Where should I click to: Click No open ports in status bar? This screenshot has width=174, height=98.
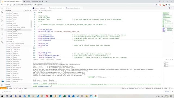[x=157, y=88]
